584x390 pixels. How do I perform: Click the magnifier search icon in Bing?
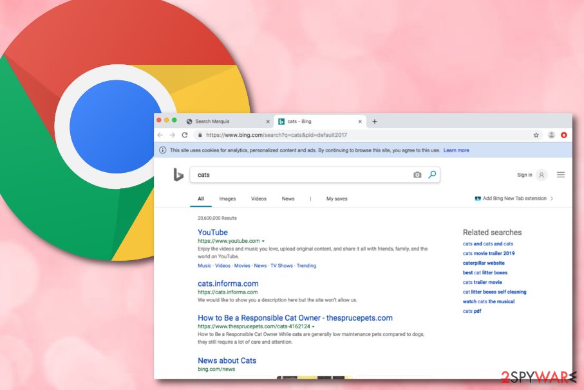pos(432,174)
